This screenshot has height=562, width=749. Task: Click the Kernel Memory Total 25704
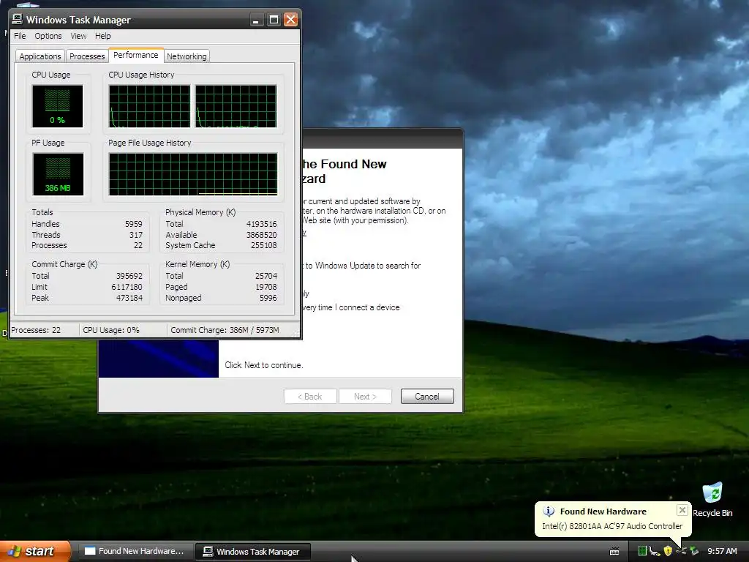point(266,276)
